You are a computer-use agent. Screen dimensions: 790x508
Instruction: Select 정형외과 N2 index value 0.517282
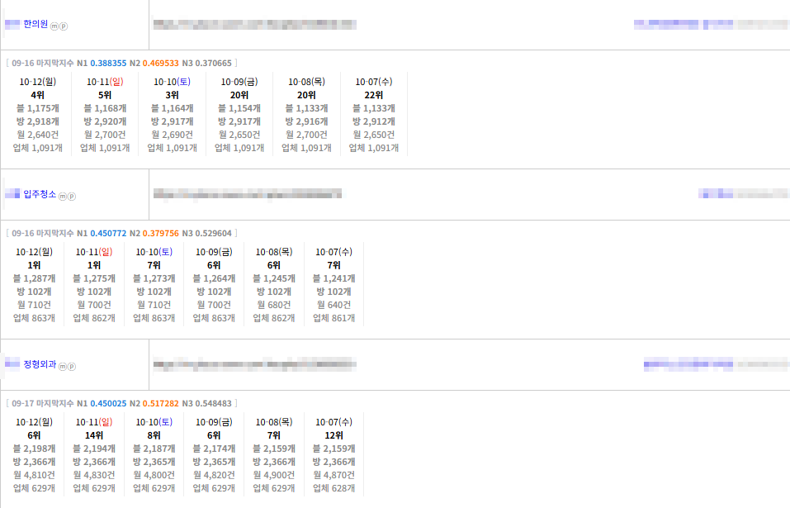pos(161,404)
